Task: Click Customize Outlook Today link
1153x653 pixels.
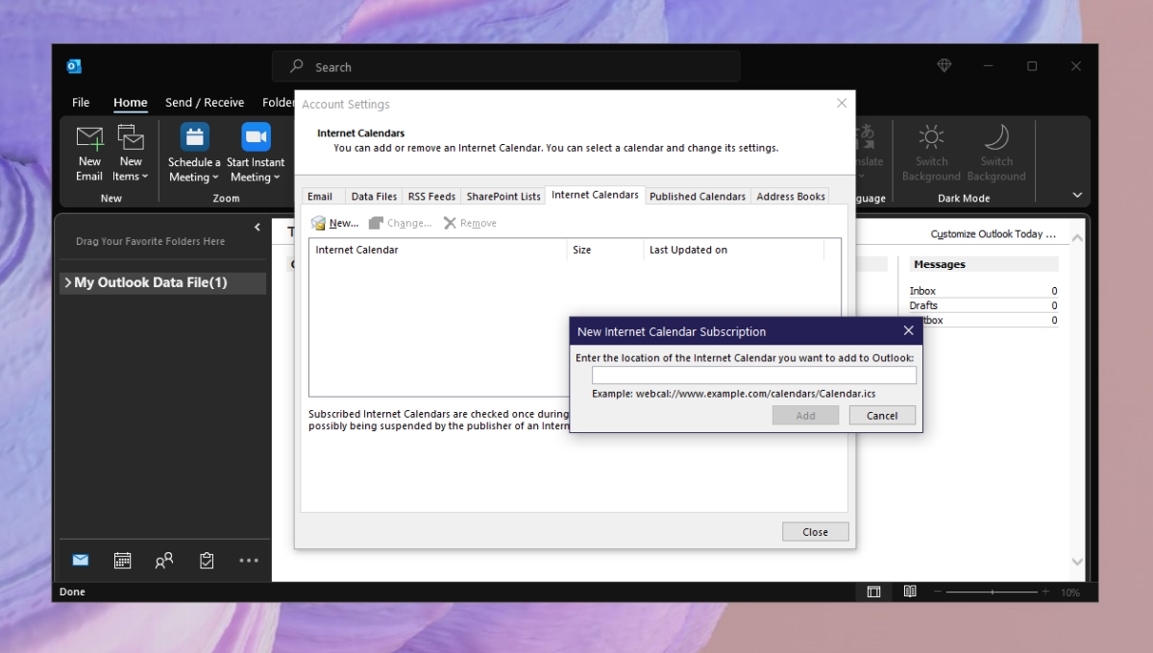Action: click(x=994, y=234)
